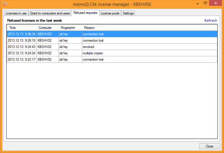Select the row with time 2013.12.13. 9:36:34
This screenshot has height=153, width=224.
pos(112,34)
